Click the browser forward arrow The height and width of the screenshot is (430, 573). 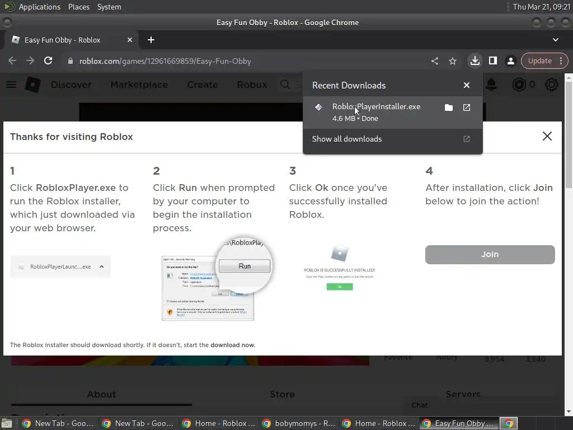coord(30,60)
